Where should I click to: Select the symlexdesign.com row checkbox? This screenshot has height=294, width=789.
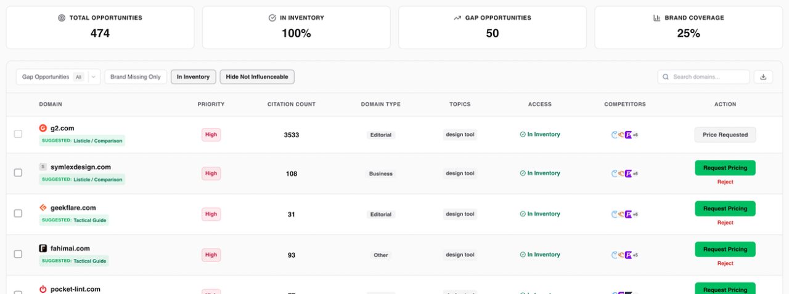pos(18,173)
